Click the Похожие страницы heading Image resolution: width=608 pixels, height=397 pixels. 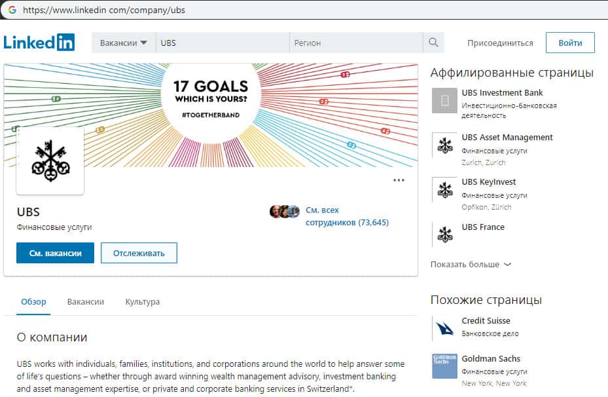[486, 300]
